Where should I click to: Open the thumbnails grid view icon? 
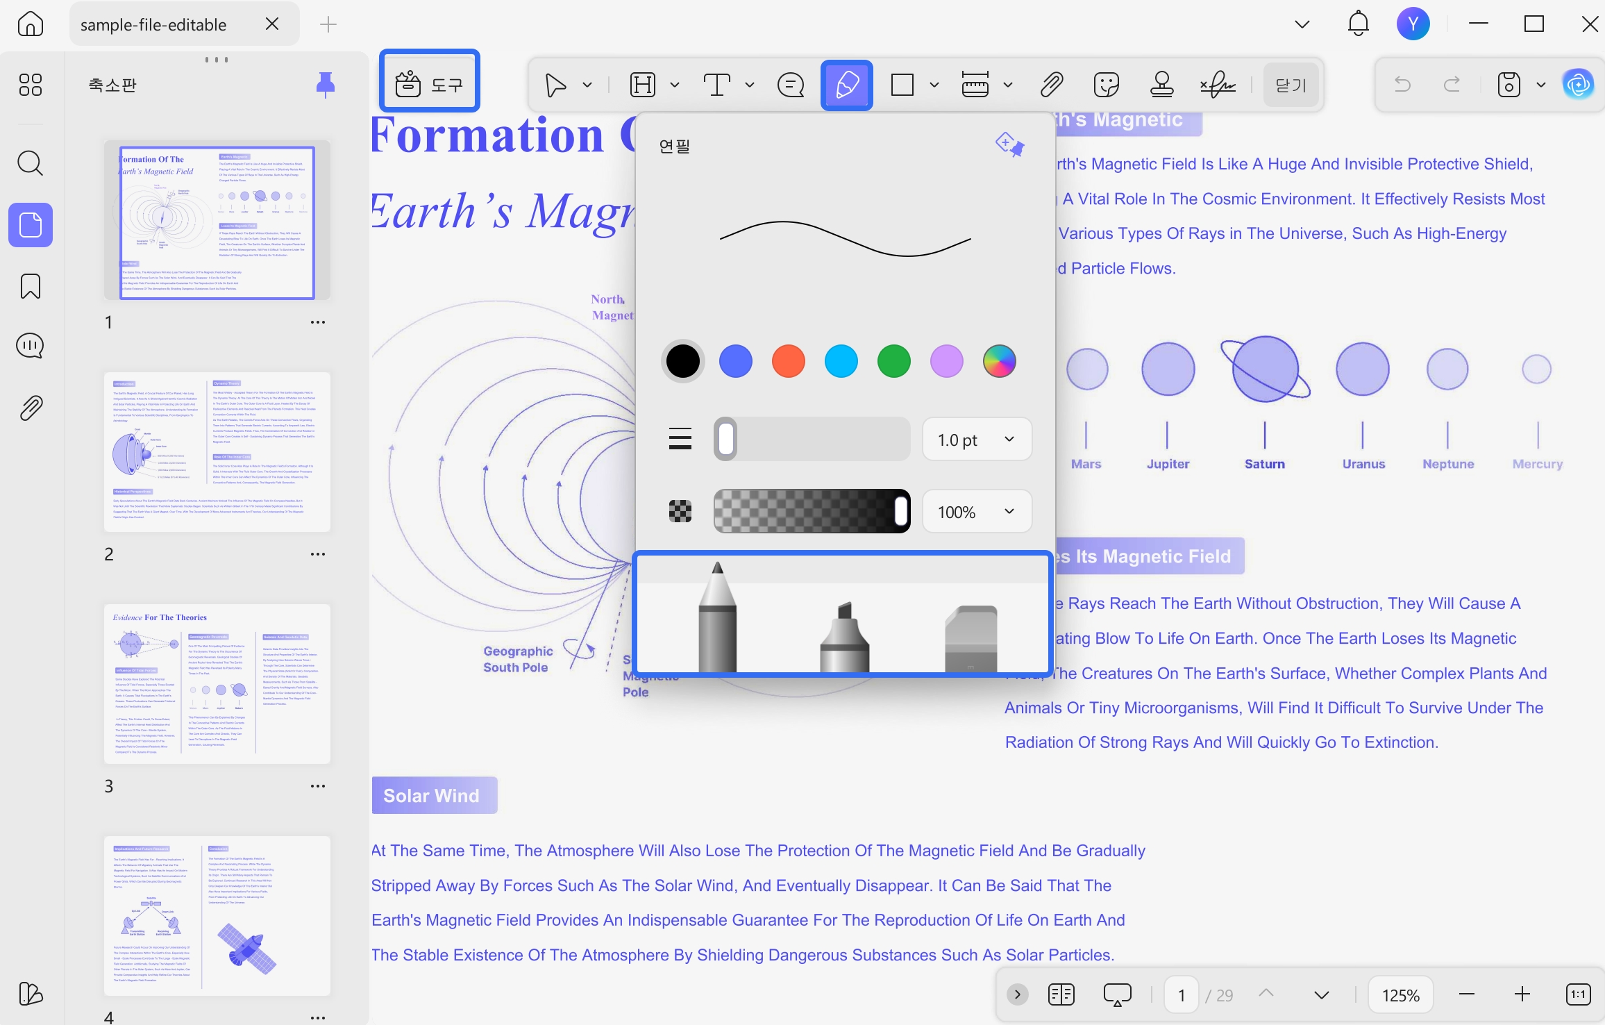[x=30, y=85]
